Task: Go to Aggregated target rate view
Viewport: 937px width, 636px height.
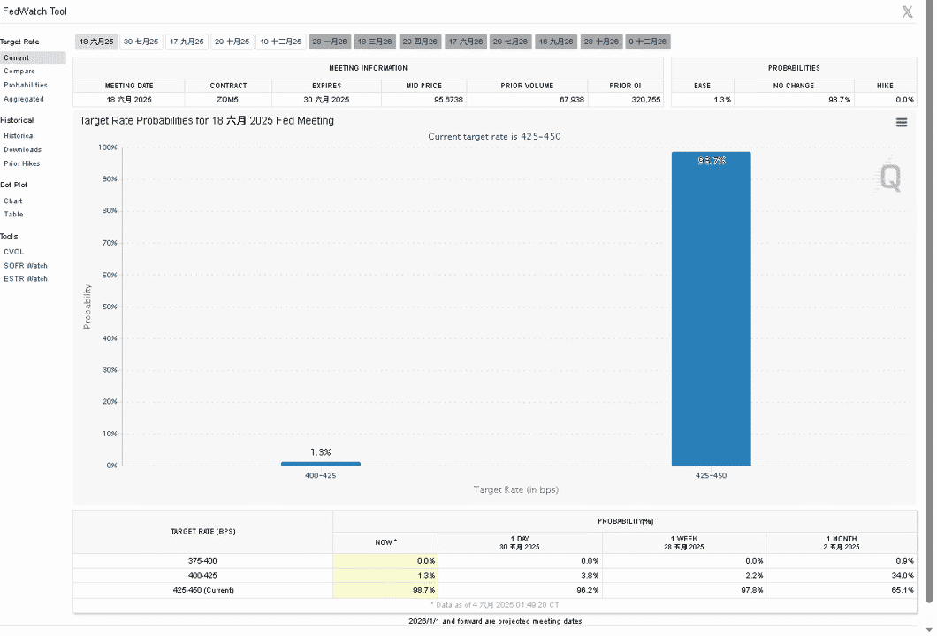Action: pyautogui.click(x=24, y=99)
